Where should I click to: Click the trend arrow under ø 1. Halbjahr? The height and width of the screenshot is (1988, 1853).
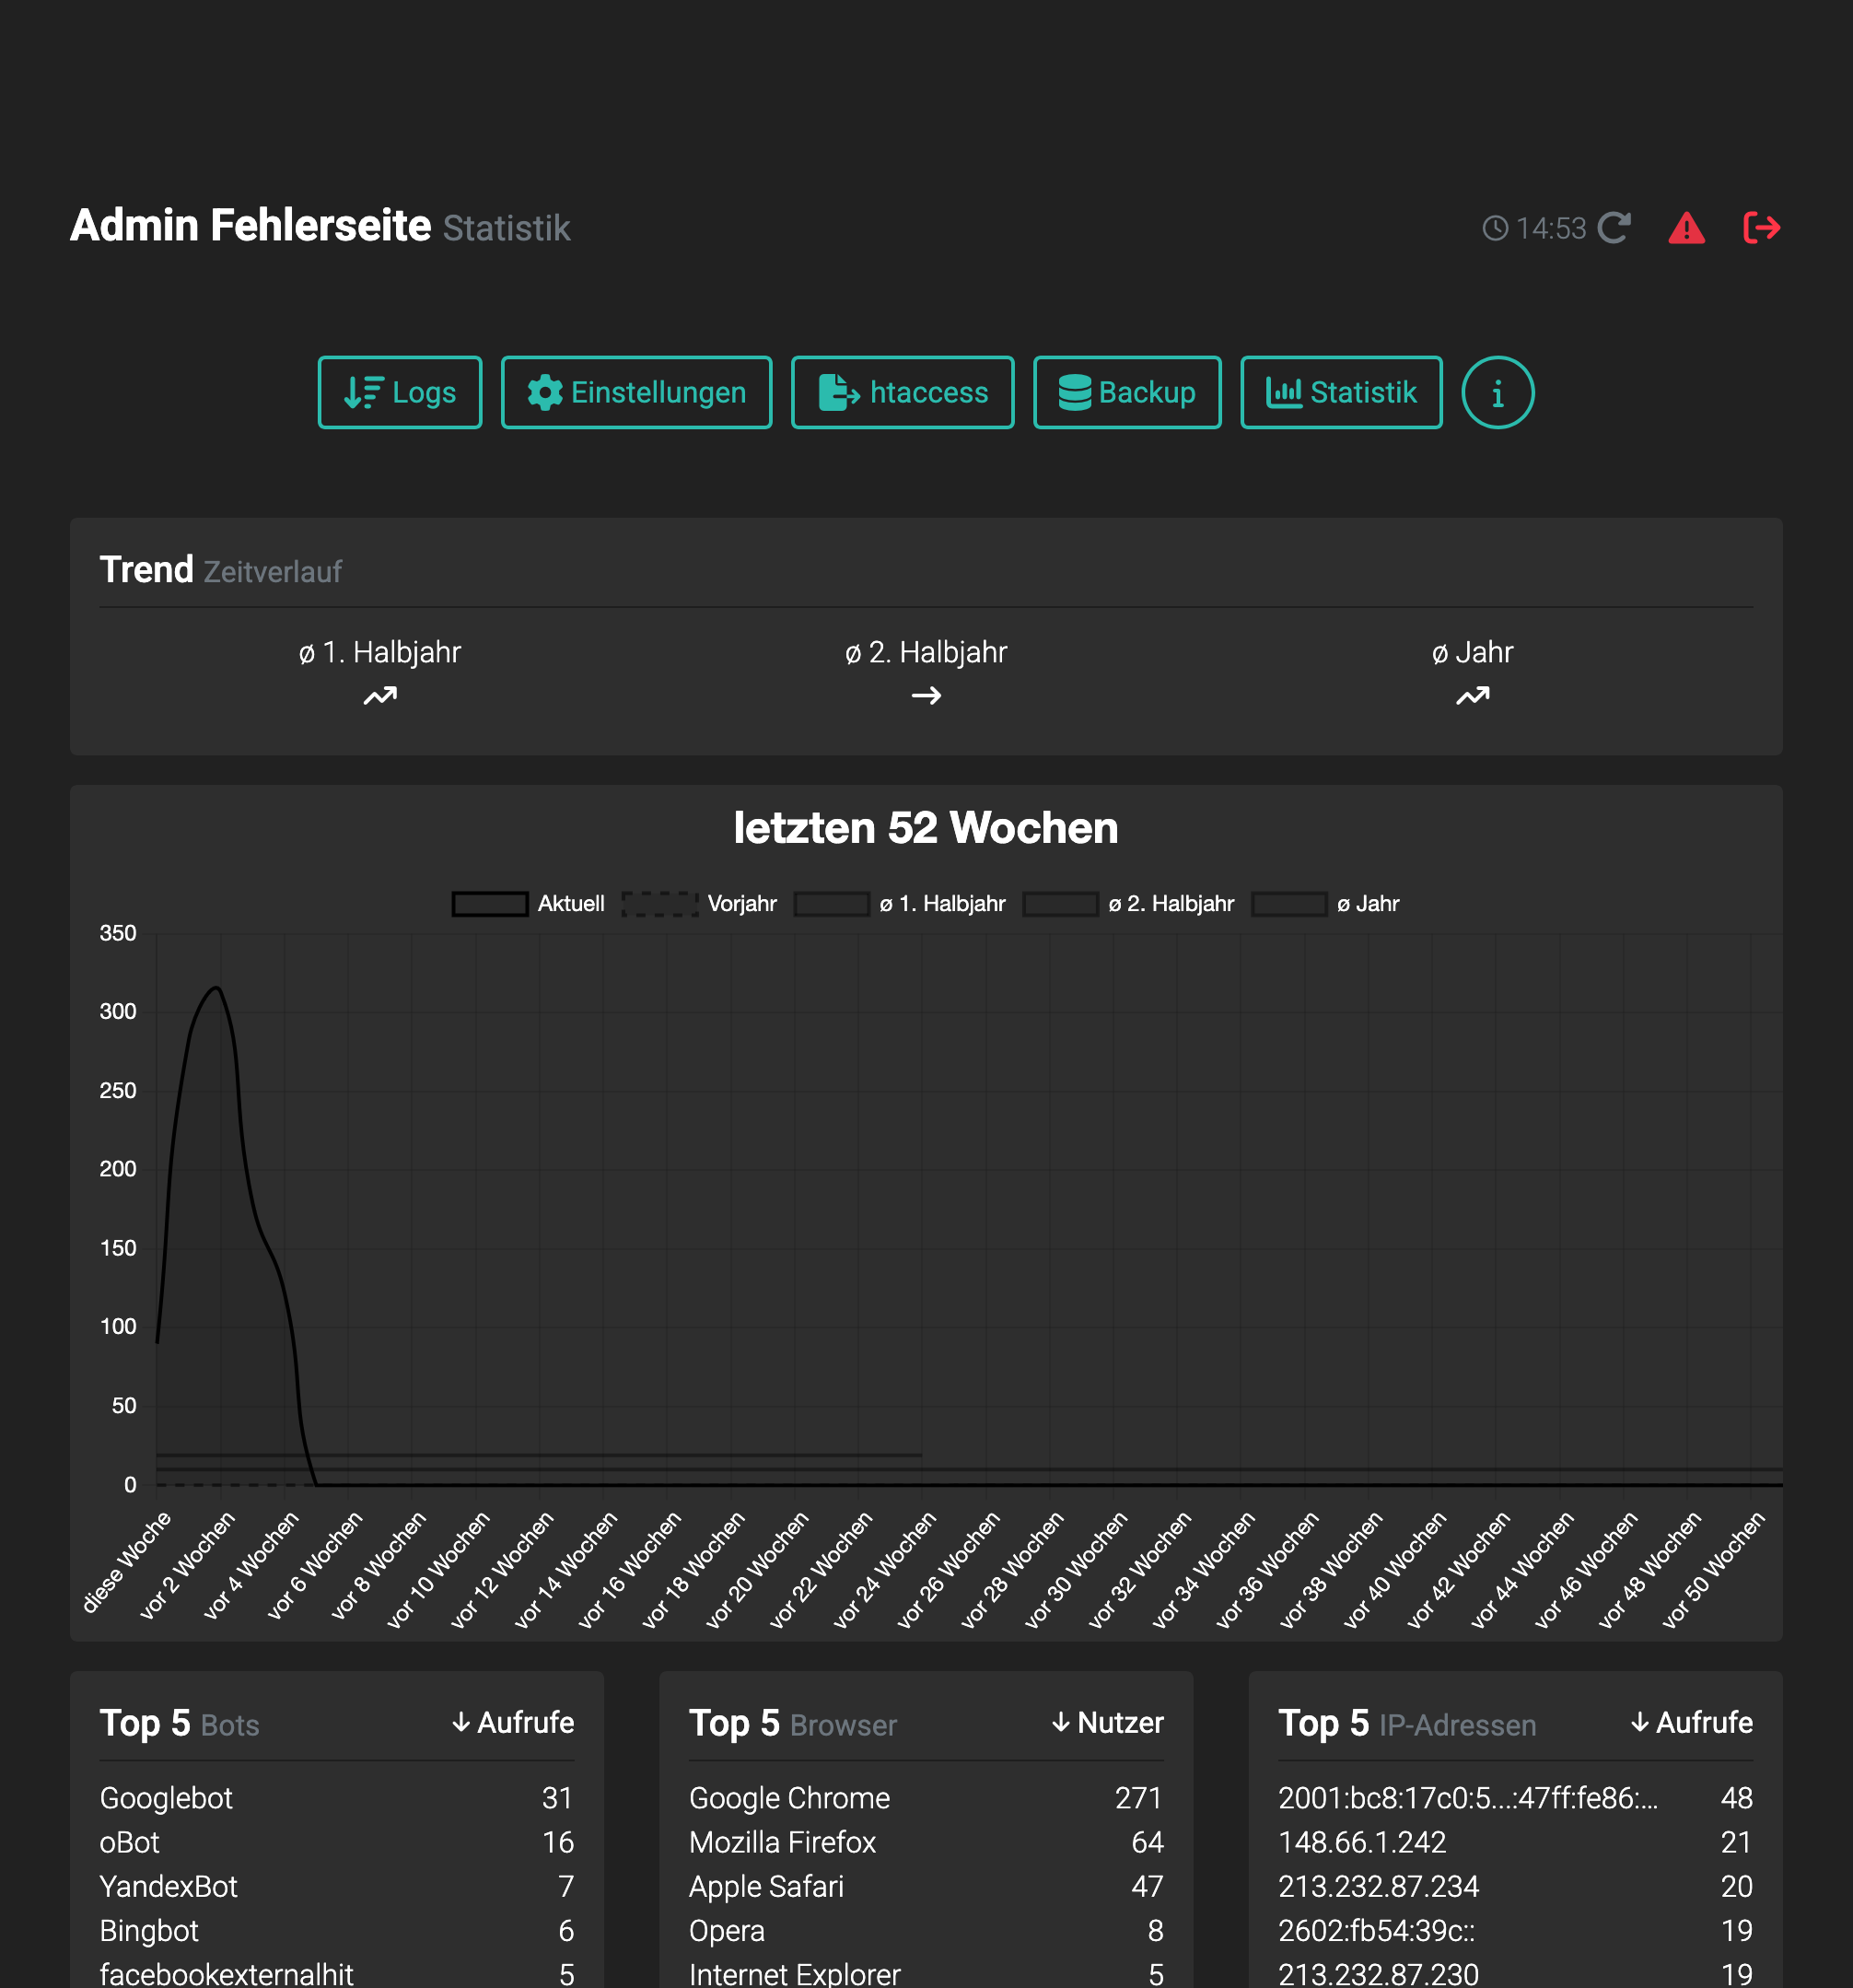(379, 695)
